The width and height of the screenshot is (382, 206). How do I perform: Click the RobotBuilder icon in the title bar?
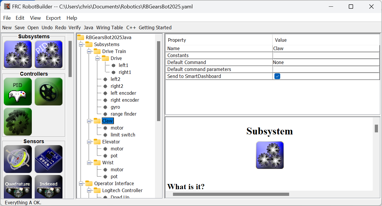point(7,6)
